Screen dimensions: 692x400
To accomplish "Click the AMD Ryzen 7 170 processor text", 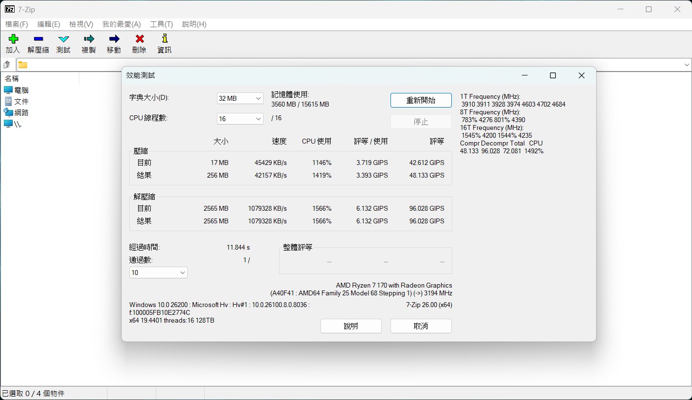I will click(x=394, y=285).
